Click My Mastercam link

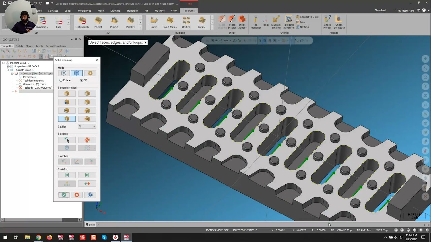[406, 11]
